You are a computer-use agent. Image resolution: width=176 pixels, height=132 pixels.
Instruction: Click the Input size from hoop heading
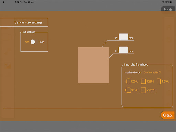136,65
